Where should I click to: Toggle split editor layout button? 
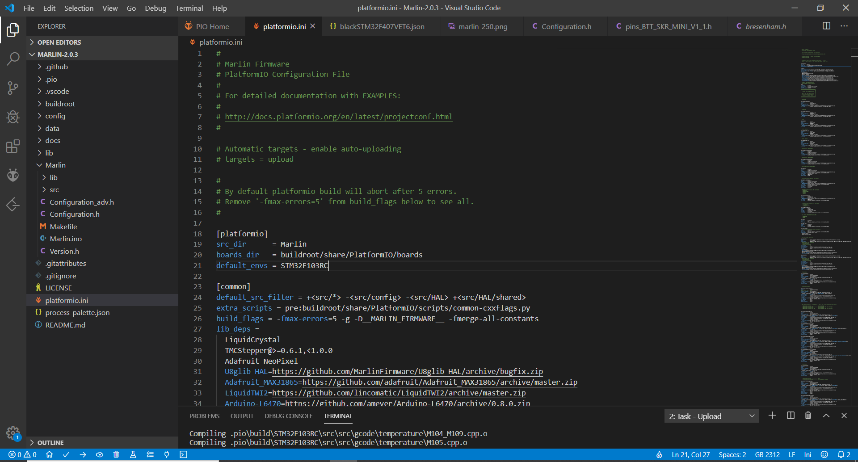coord(826,26)
